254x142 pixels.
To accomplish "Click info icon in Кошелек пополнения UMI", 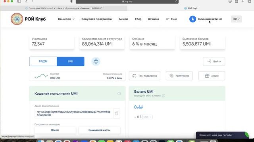I will (119, 93).
